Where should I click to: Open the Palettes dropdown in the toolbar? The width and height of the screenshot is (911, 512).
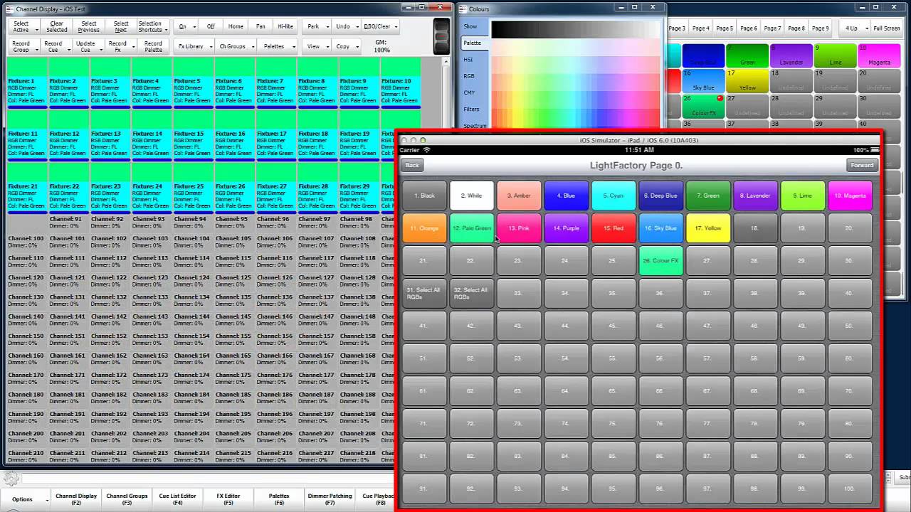point(277,46)
